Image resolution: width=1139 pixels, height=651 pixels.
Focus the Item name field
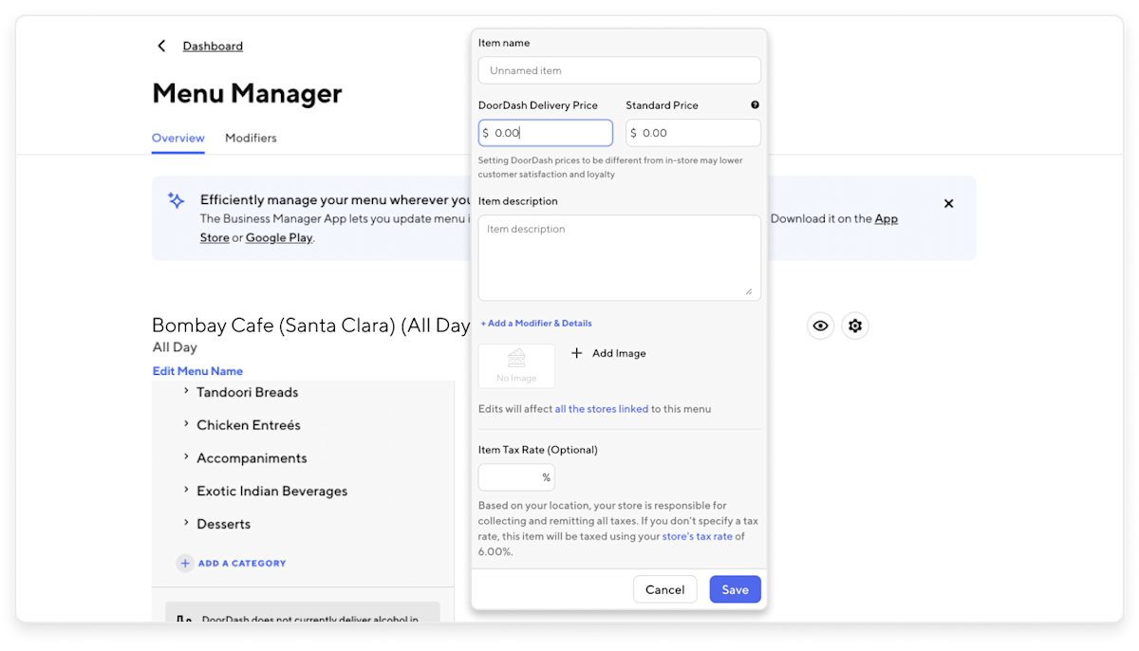click(x=619, y=70)
